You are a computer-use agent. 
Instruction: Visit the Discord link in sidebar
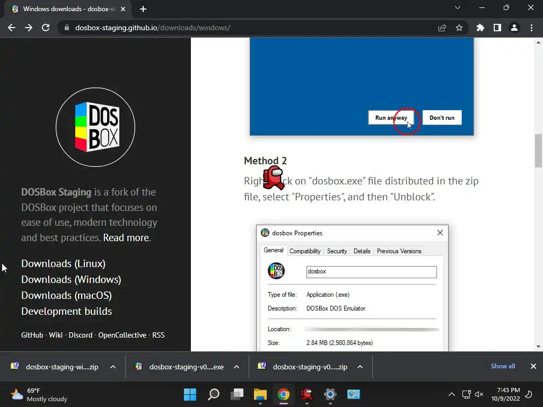point(81,335)
